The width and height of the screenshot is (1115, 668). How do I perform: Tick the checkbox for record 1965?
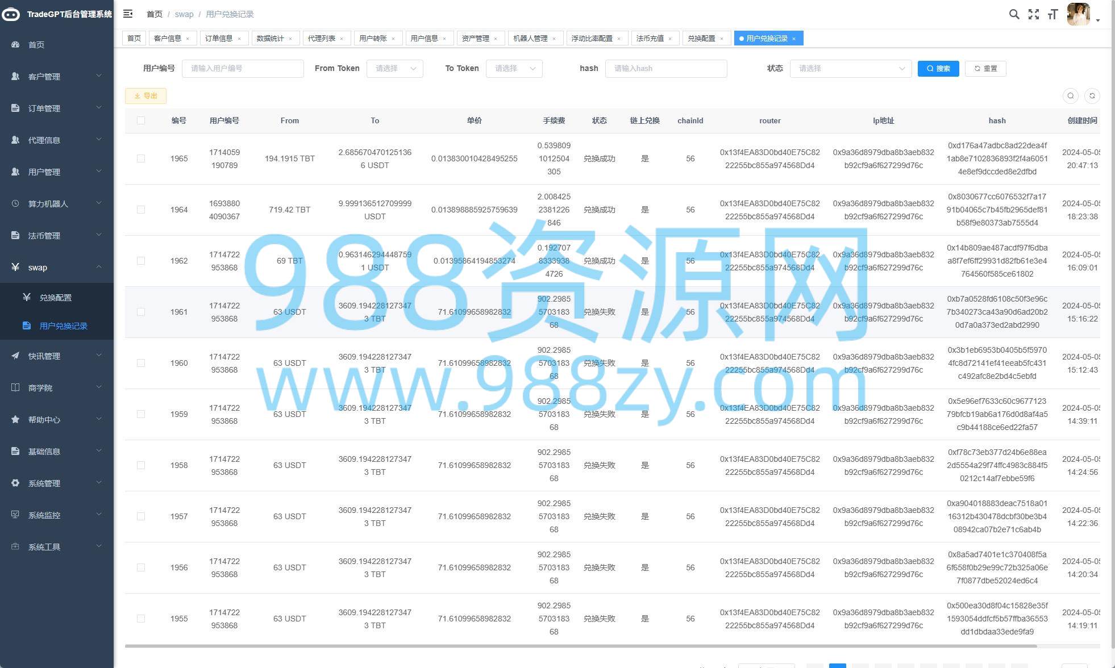pos(141,158)
